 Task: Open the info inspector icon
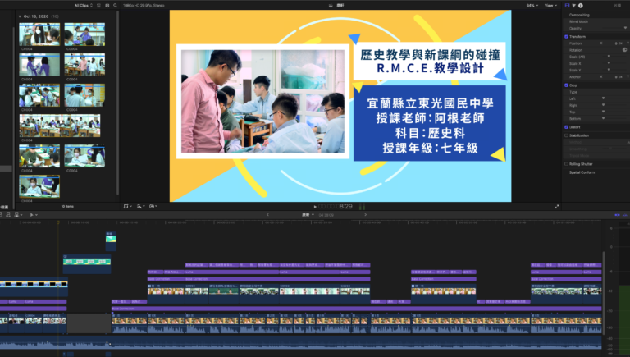(x=580, y=5)
